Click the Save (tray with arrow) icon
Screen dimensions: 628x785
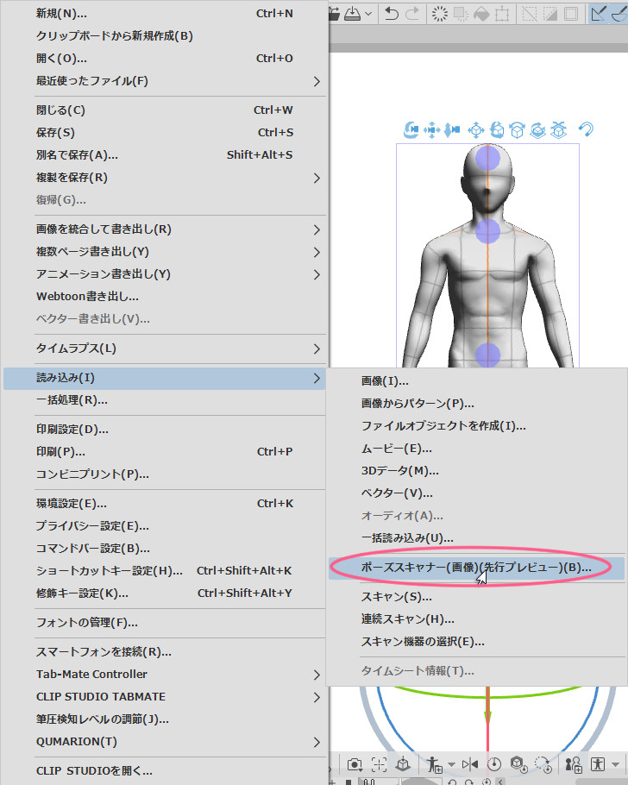(353, 14)
